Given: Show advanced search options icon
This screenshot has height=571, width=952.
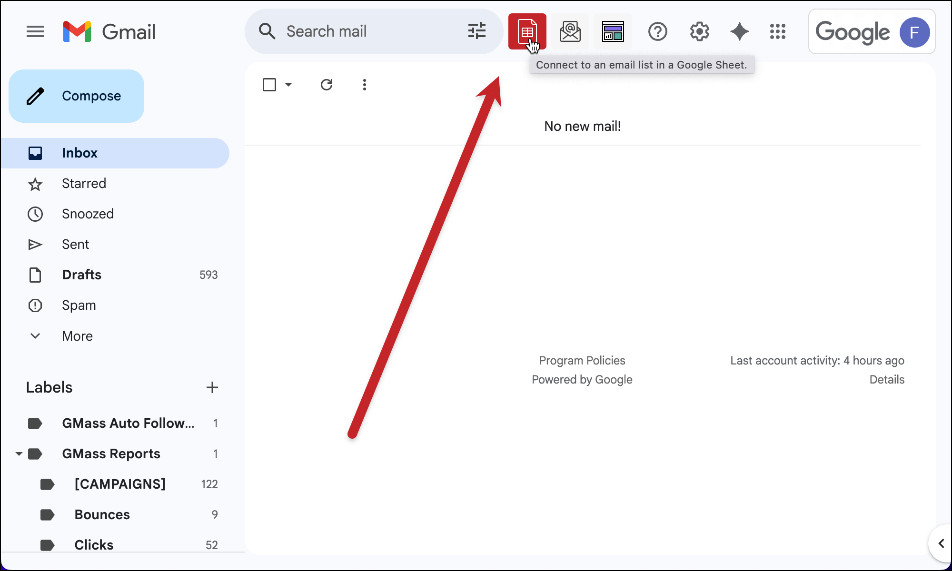Looking at the screenshot, I should 476,31.
